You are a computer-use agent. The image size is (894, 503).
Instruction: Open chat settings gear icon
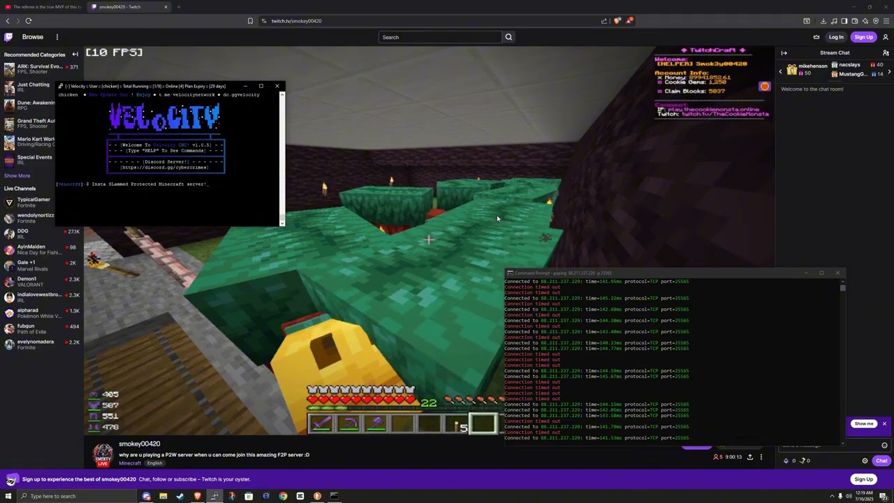(865, 460)
